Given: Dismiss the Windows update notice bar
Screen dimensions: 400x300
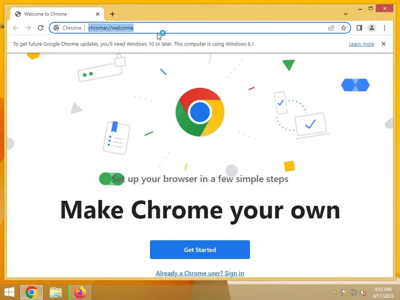Looking at the screenshot, I should tap(384, 44).
